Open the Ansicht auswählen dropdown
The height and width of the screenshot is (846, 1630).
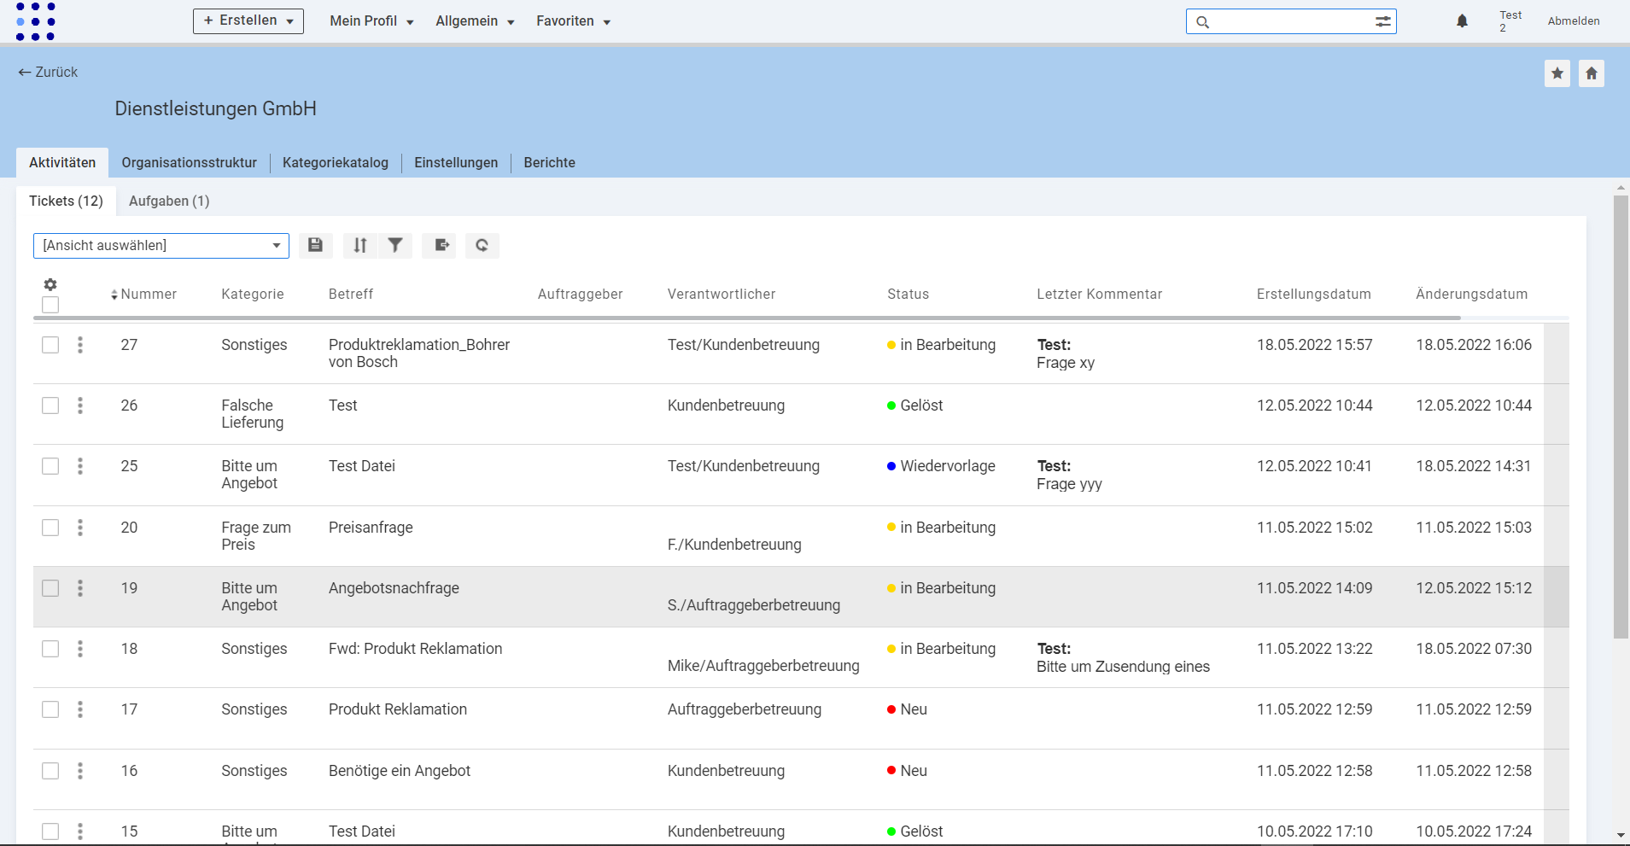pos(161,245)
